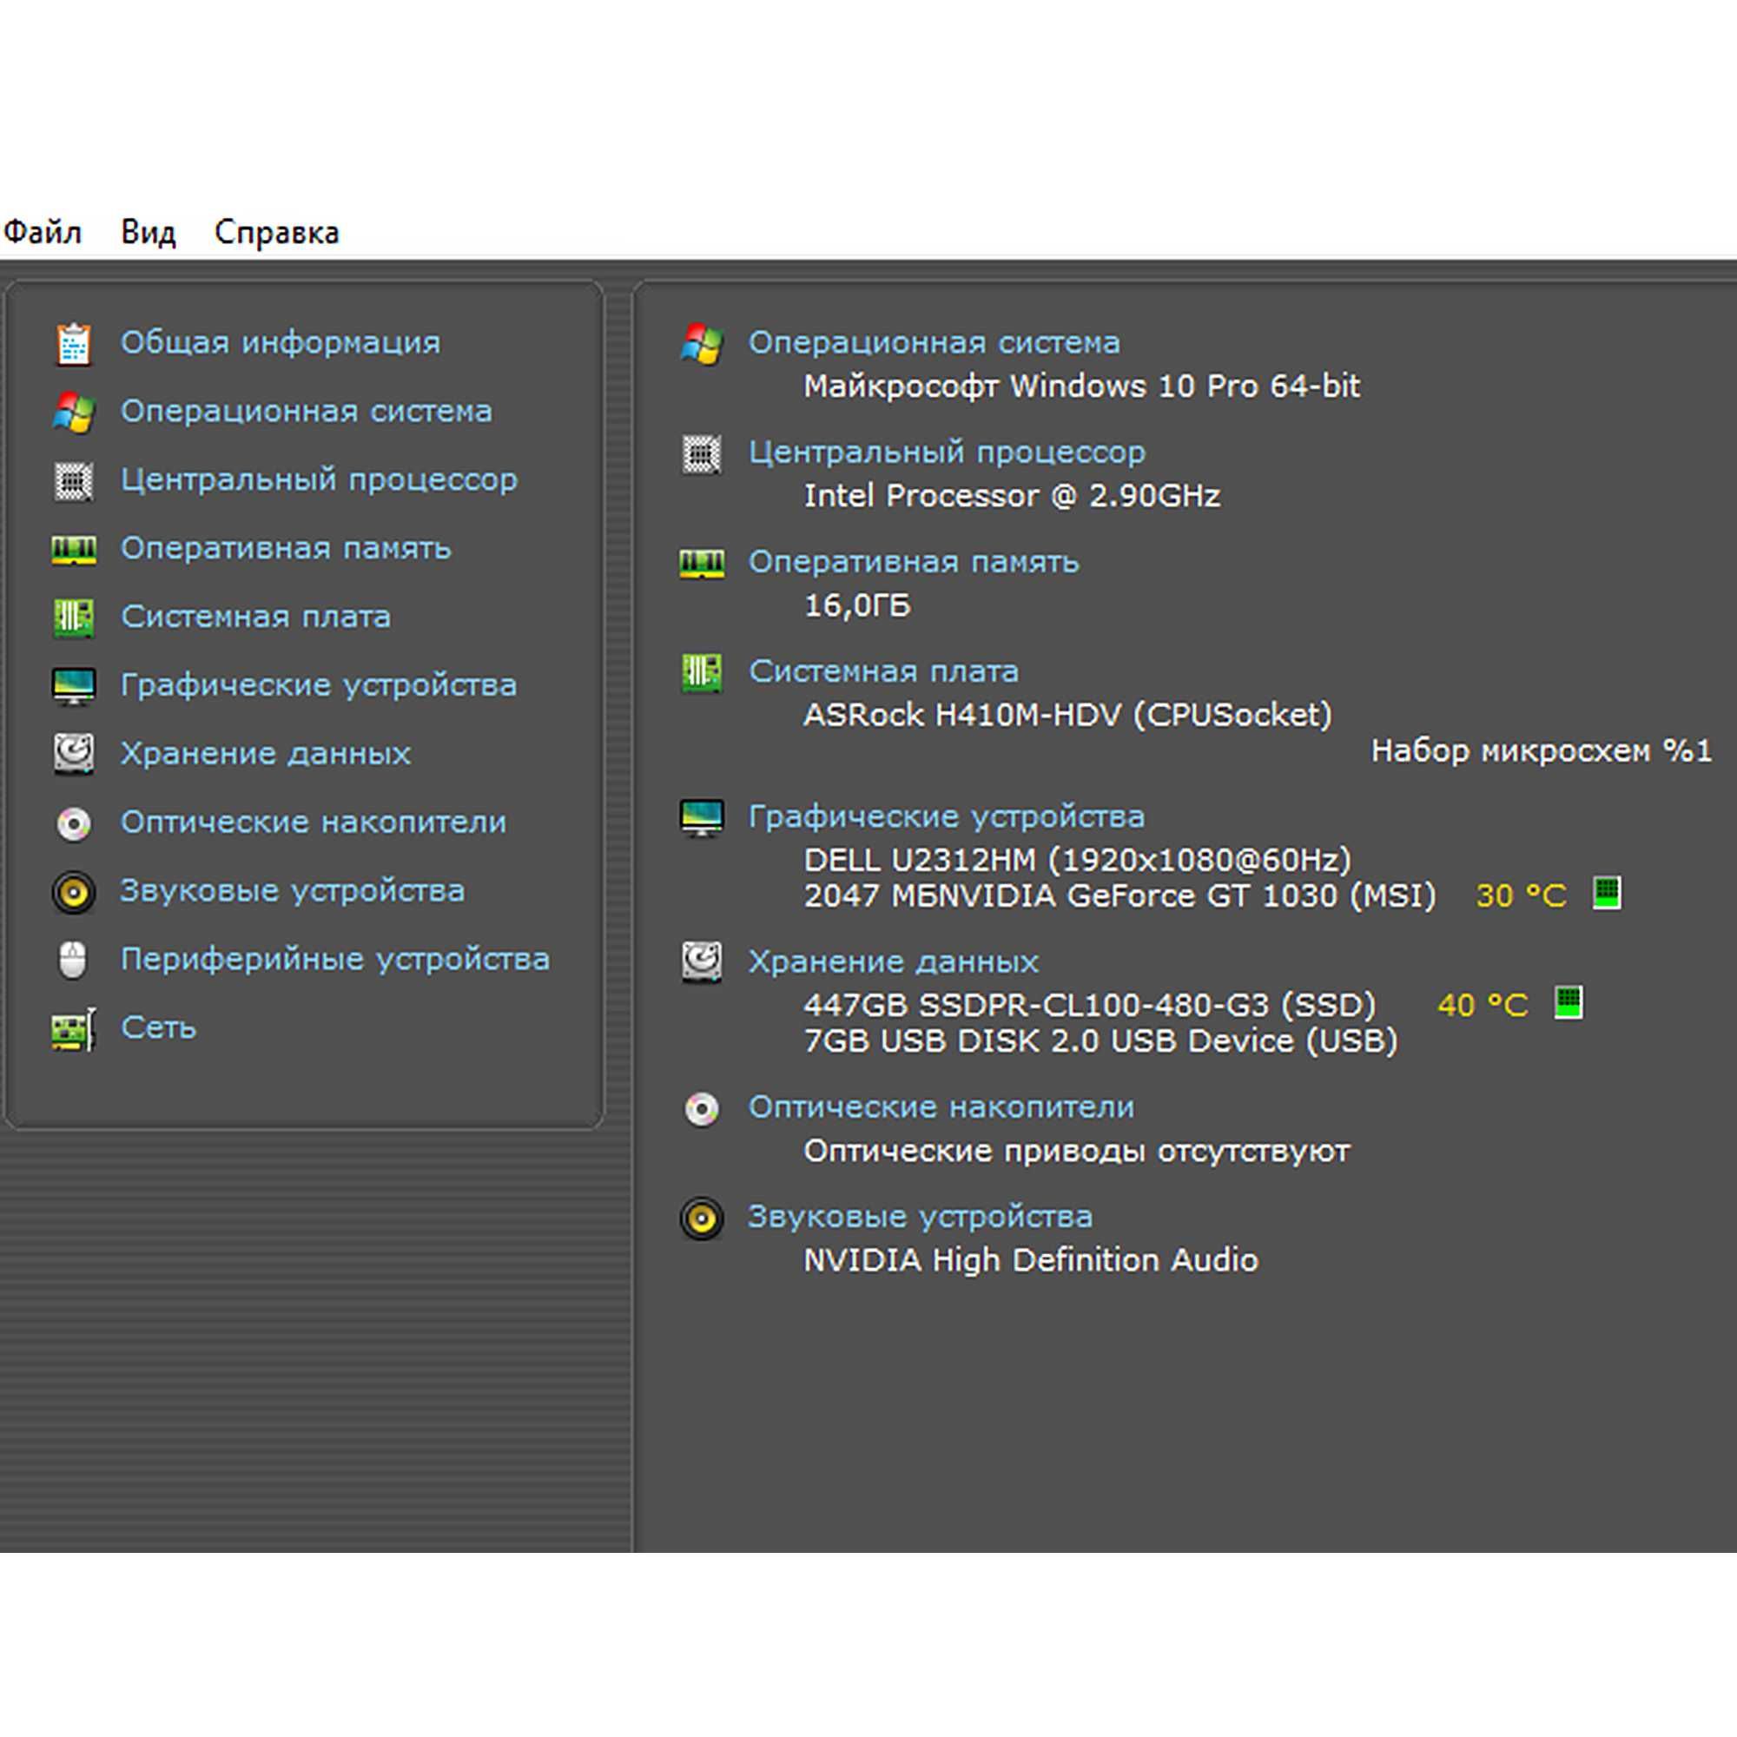Screen dimensions: 1737x1737
Task: Open Графические устройства heading in summary
Action: (948, 817)
